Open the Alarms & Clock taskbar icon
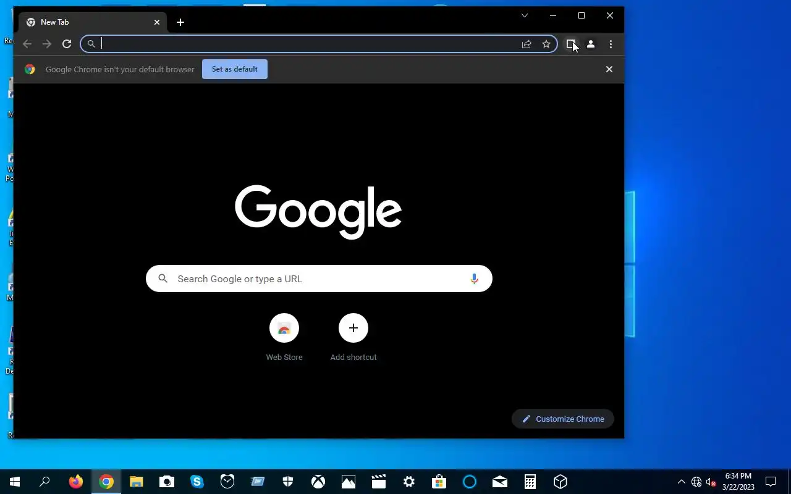This screenshot has width=791, height=494. (x=227, y=482)
